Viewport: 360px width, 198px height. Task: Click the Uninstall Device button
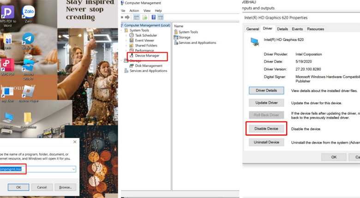pyautogui.click(x=266, y=142)
